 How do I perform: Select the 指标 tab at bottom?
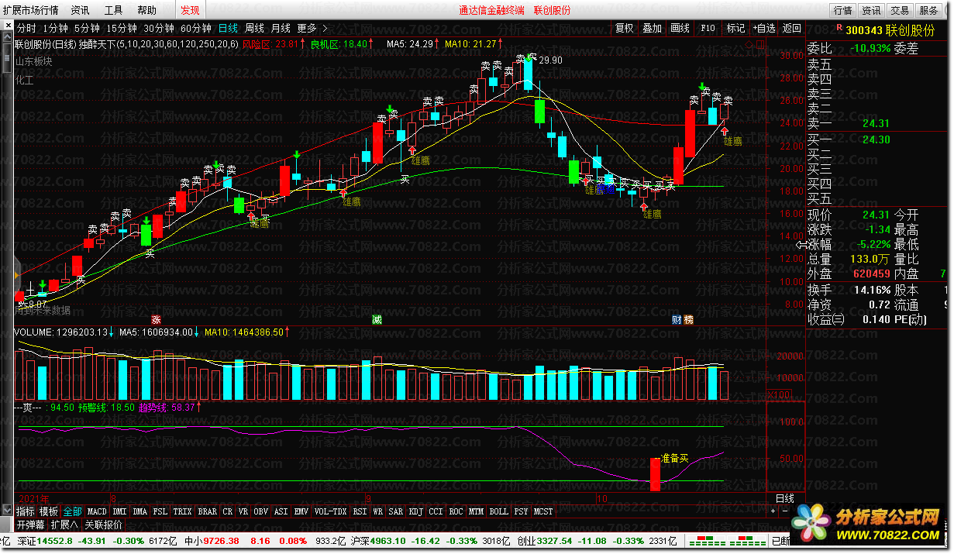[26, 511]
